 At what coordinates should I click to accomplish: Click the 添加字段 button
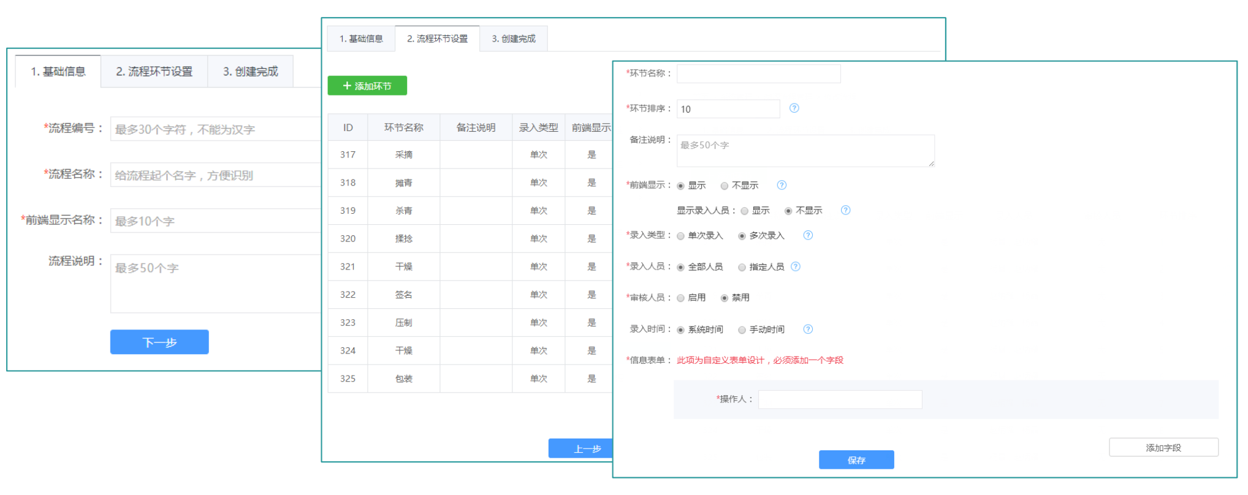1163,448
